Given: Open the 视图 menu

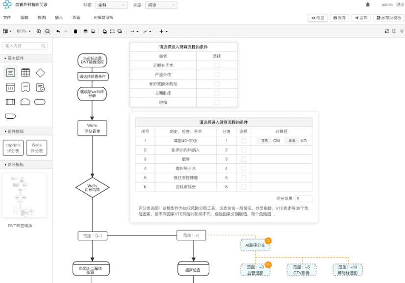Looking at the screenshot, I should click(x=42, y=18).
